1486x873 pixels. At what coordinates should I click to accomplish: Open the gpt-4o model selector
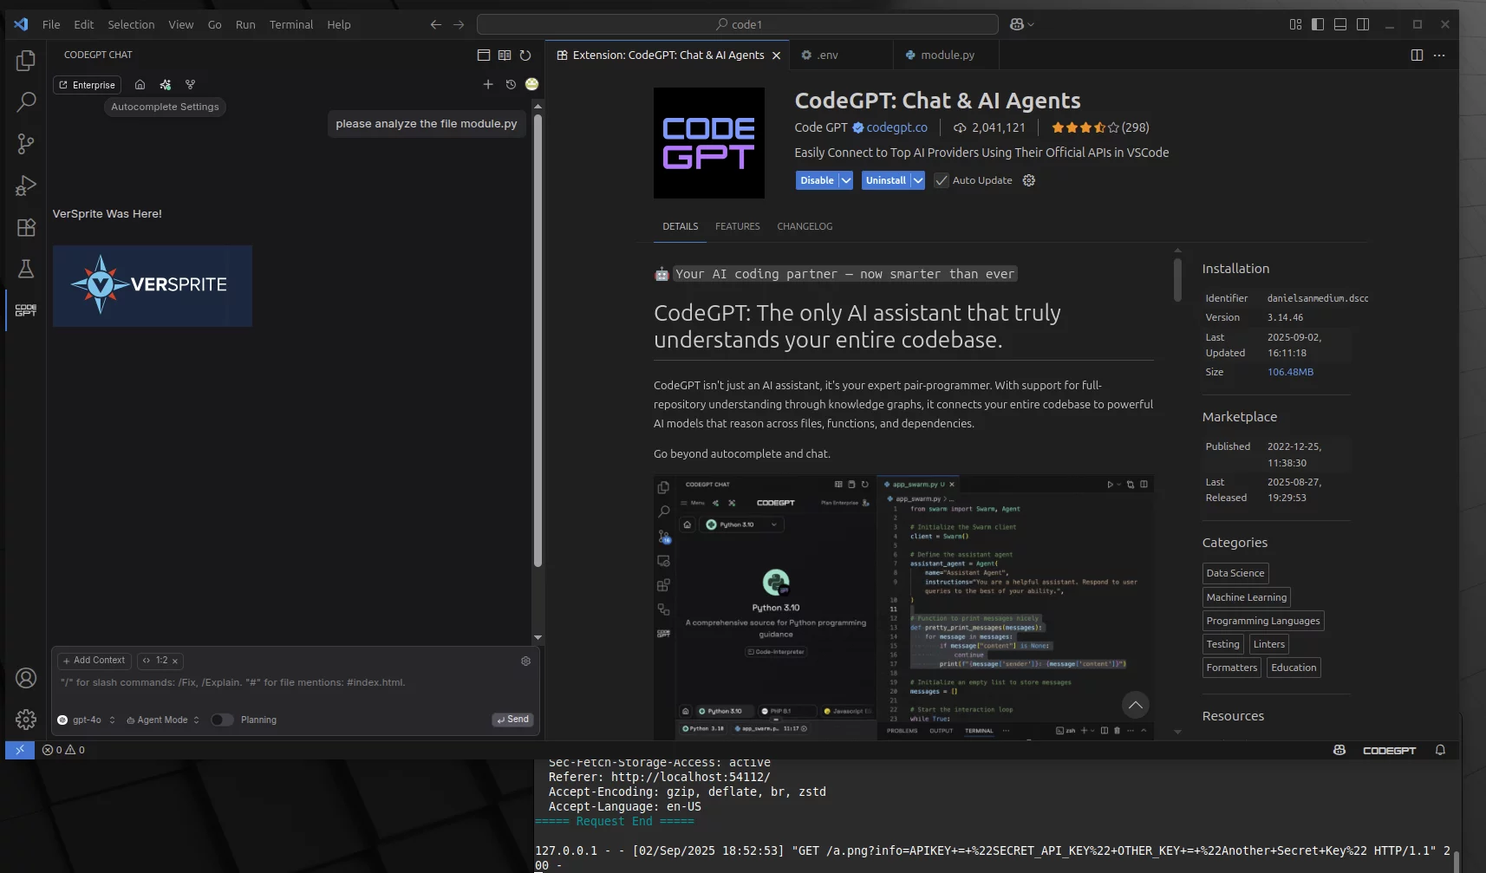click(87, 720)
